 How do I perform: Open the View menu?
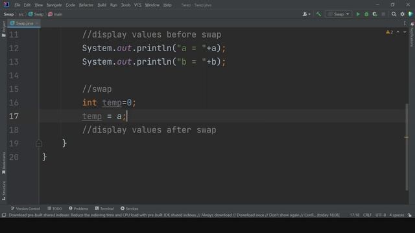(39, 5)
